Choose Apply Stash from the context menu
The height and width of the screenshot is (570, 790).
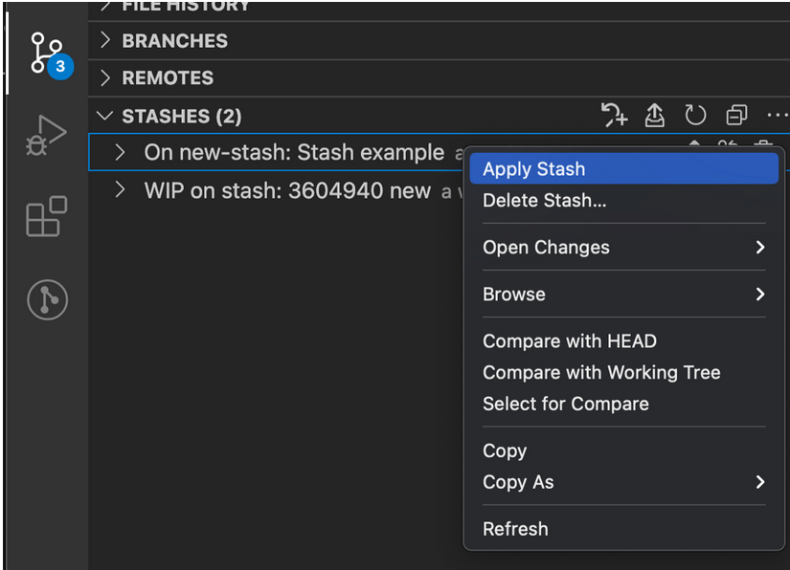click(623, 168)
